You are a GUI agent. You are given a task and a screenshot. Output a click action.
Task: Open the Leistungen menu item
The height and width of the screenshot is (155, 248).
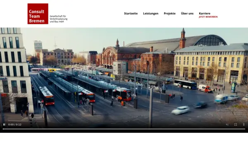151,14
